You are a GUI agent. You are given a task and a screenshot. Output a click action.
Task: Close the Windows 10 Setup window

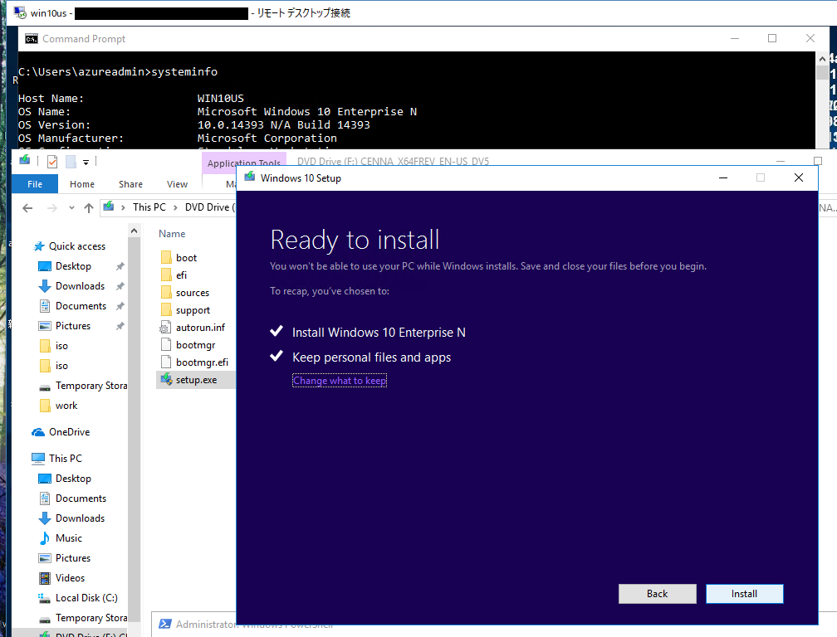[799, 177]
